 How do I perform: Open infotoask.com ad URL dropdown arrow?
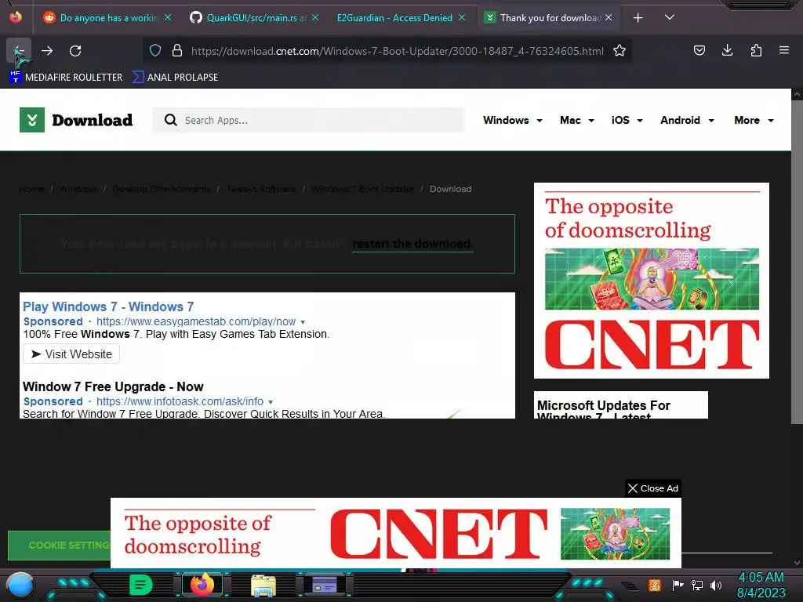coord(271,402)
